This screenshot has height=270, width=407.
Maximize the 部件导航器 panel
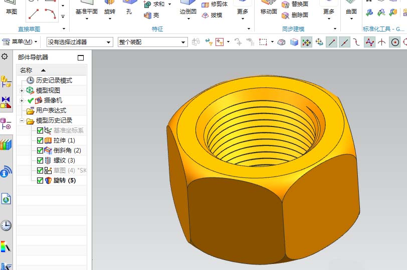[81, 57]
